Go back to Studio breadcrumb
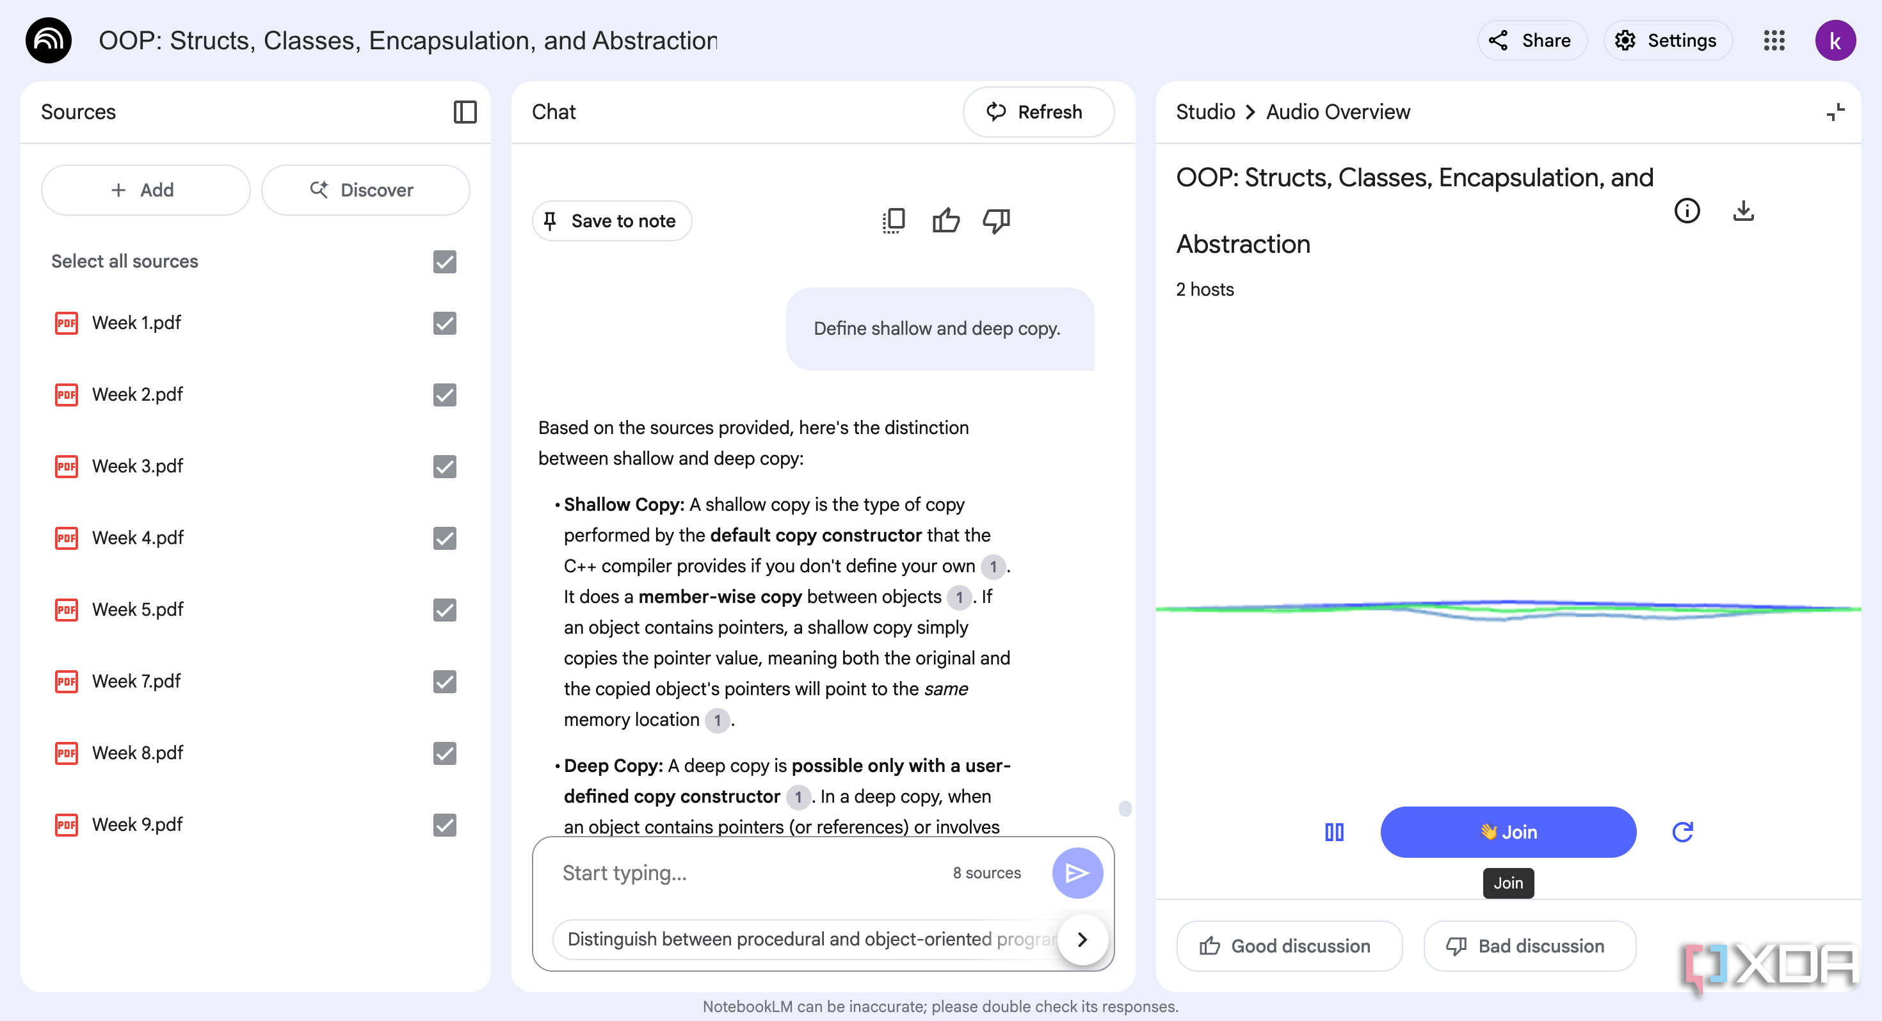Image resolution: width=1882 pixels, height=1021 pixels. tap(1205, 112)
